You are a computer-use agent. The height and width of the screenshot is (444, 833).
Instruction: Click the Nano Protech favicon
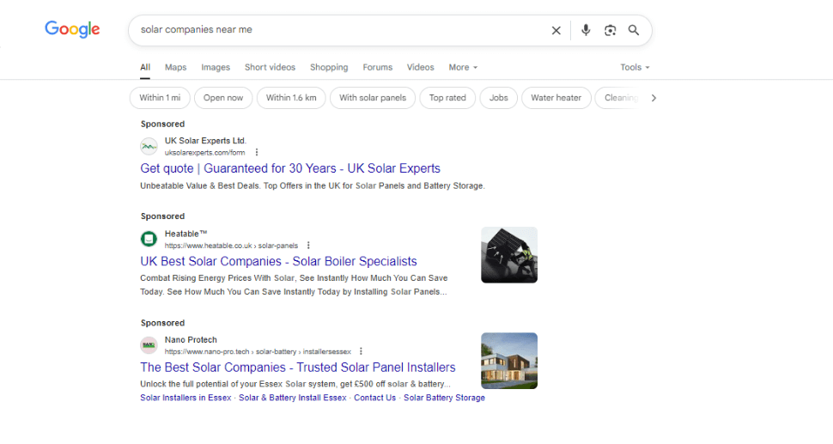(149, 345)
